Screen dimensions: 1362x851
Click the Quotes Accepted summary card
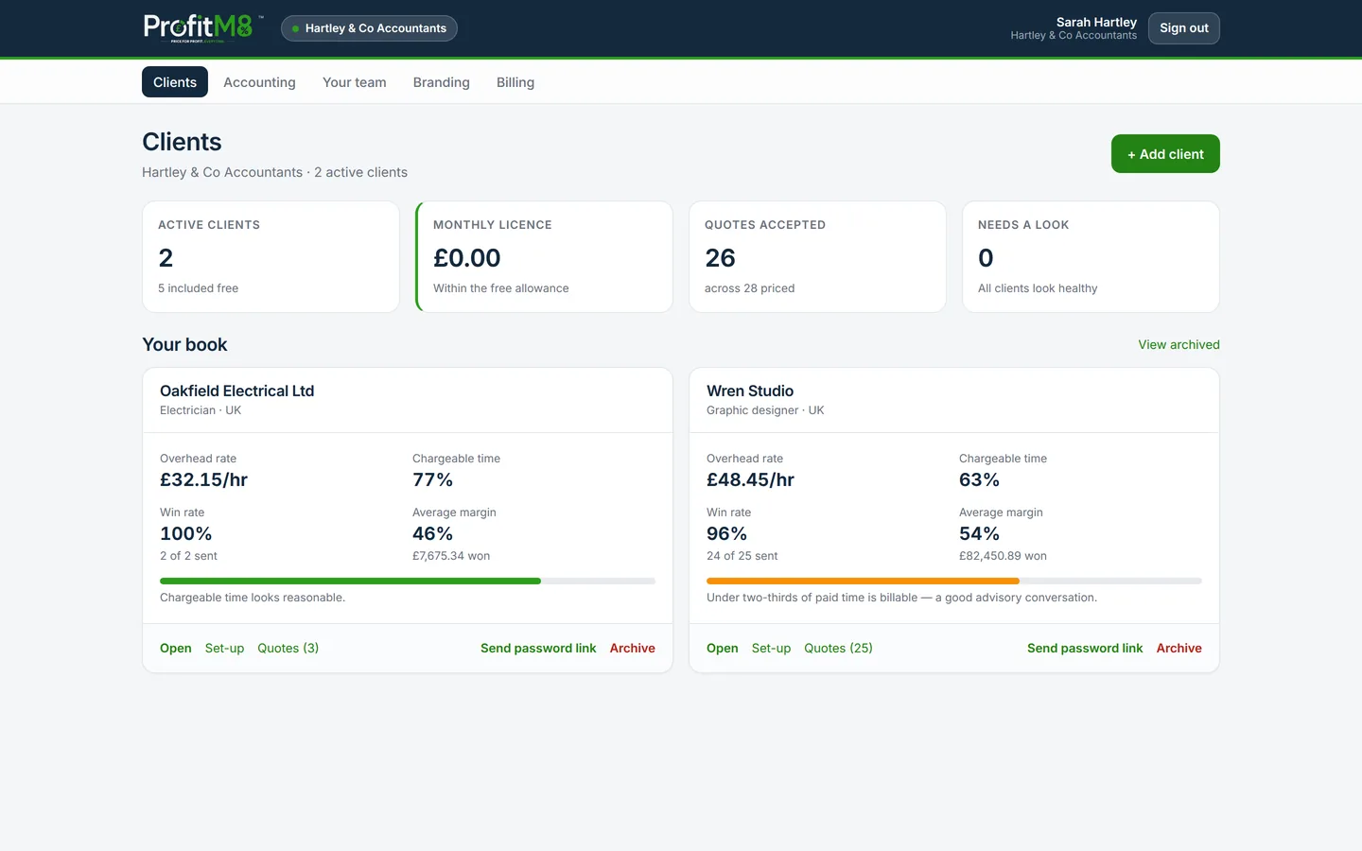pyautogui.click(x=817, y=256)
